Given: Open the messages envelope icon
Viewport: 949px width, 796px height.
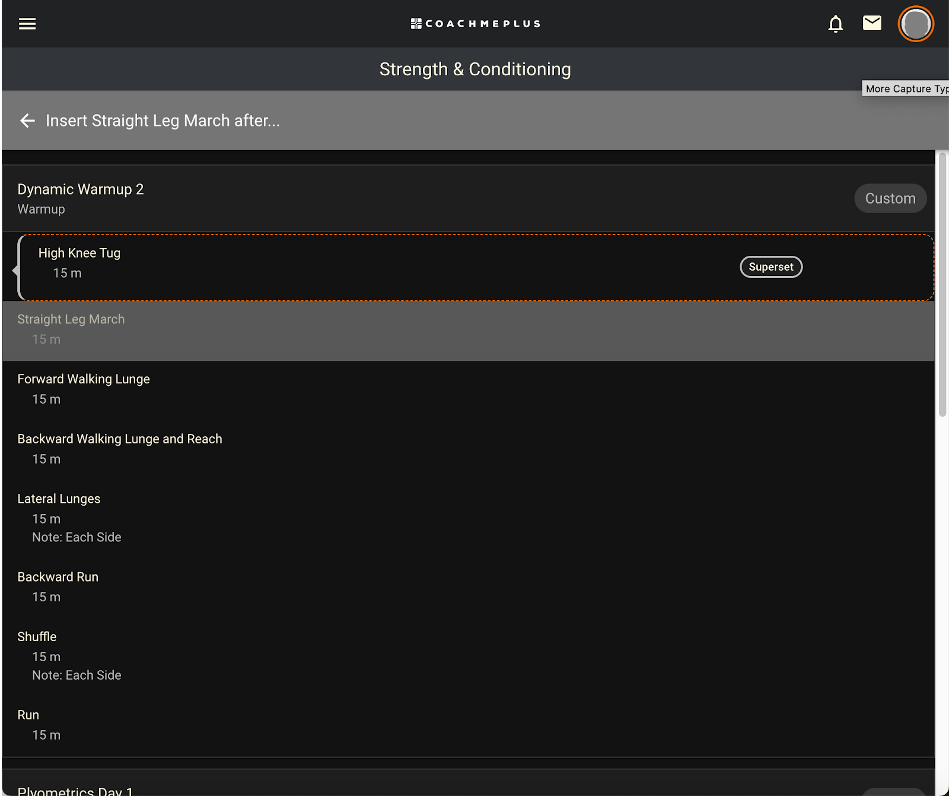Looking at the screenshot, I should point(872,23).
